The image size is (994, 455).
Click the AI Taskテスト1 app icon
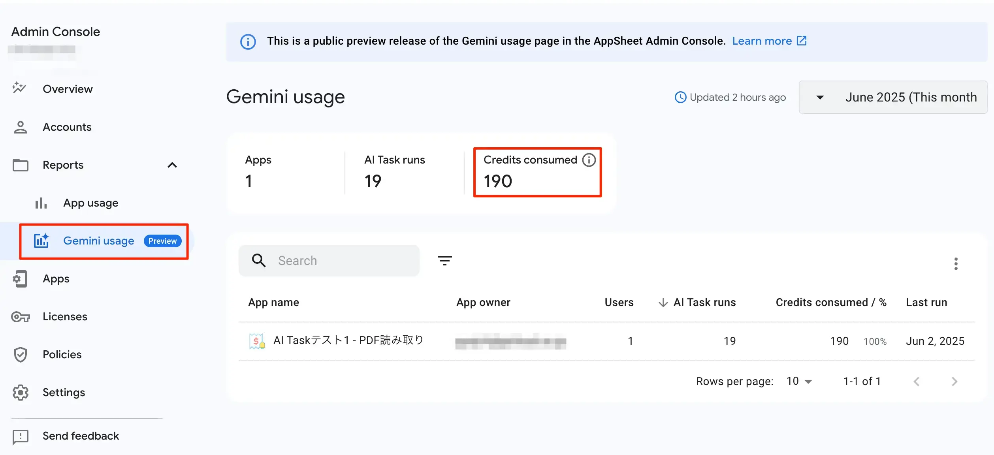coord(257,341)
